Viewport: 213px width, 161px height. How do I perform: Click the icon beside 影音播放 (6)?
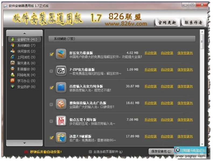13,69
